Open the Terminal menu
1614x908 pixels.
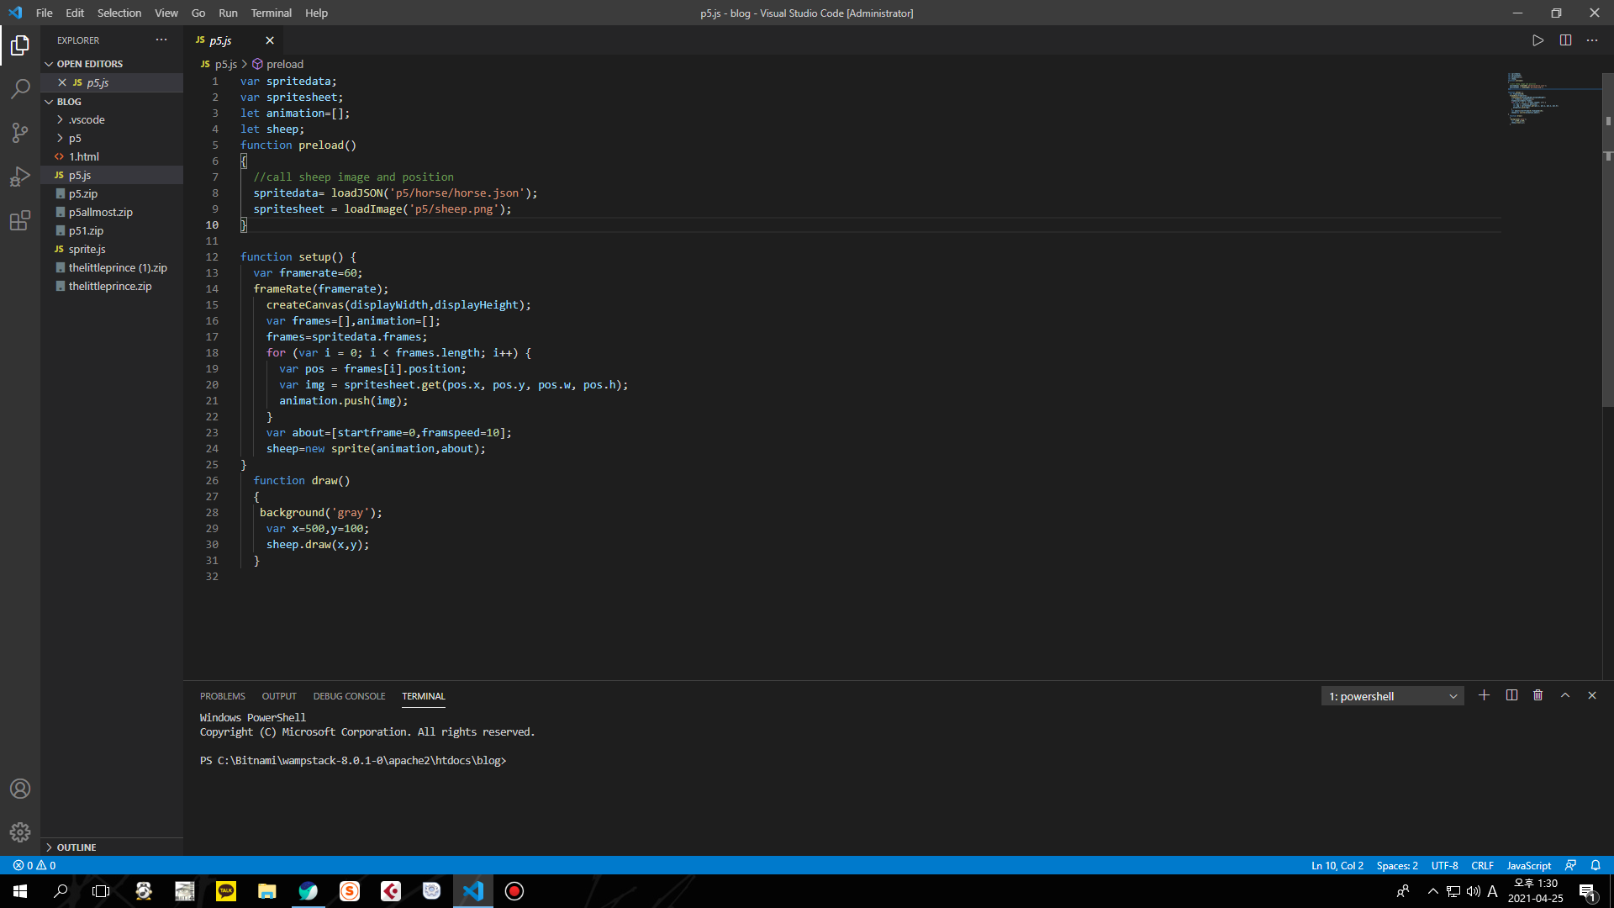point(271,13)
